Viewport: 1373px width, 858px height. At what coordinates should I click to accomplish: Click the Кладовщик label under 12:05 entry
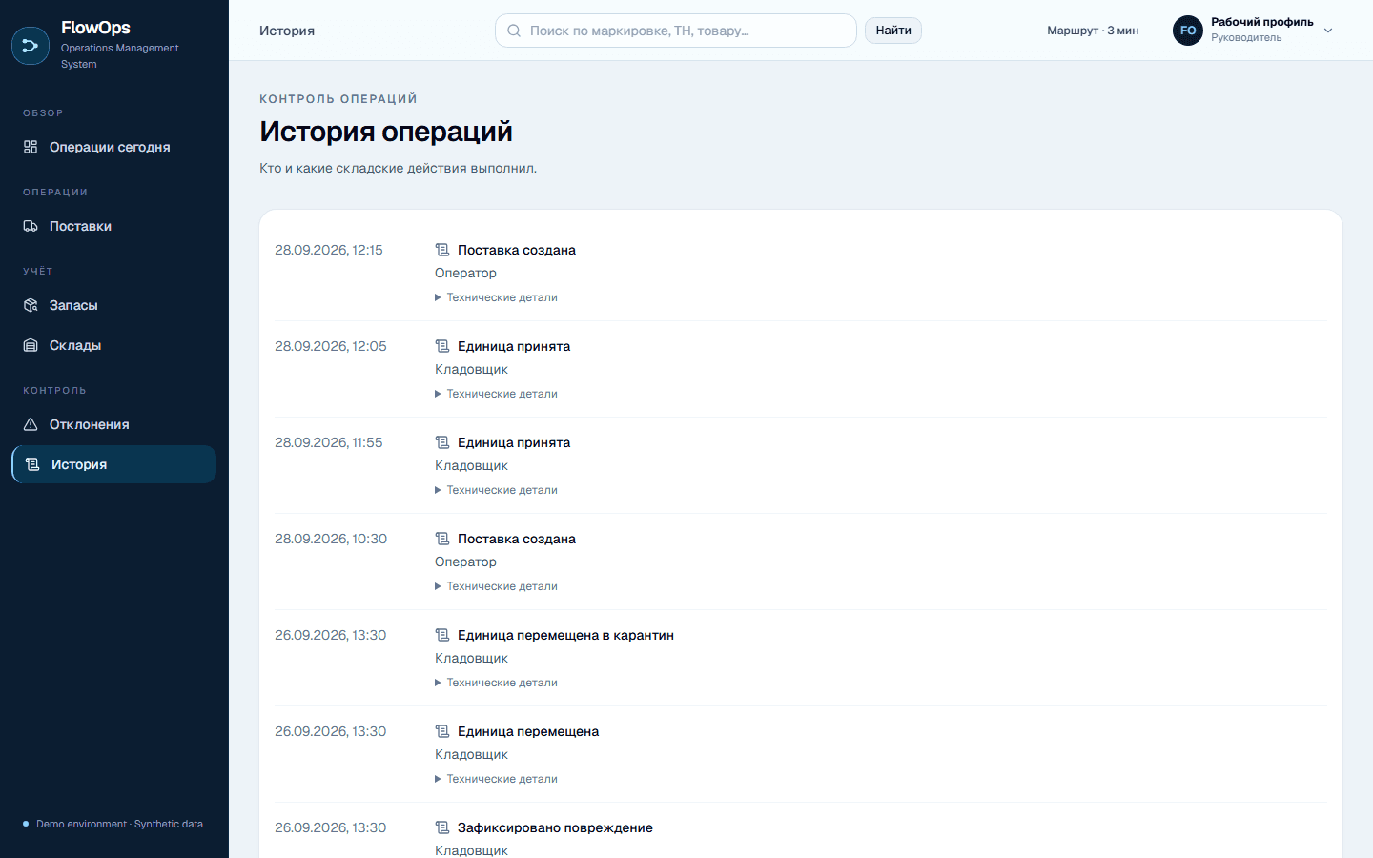point(471,369)
